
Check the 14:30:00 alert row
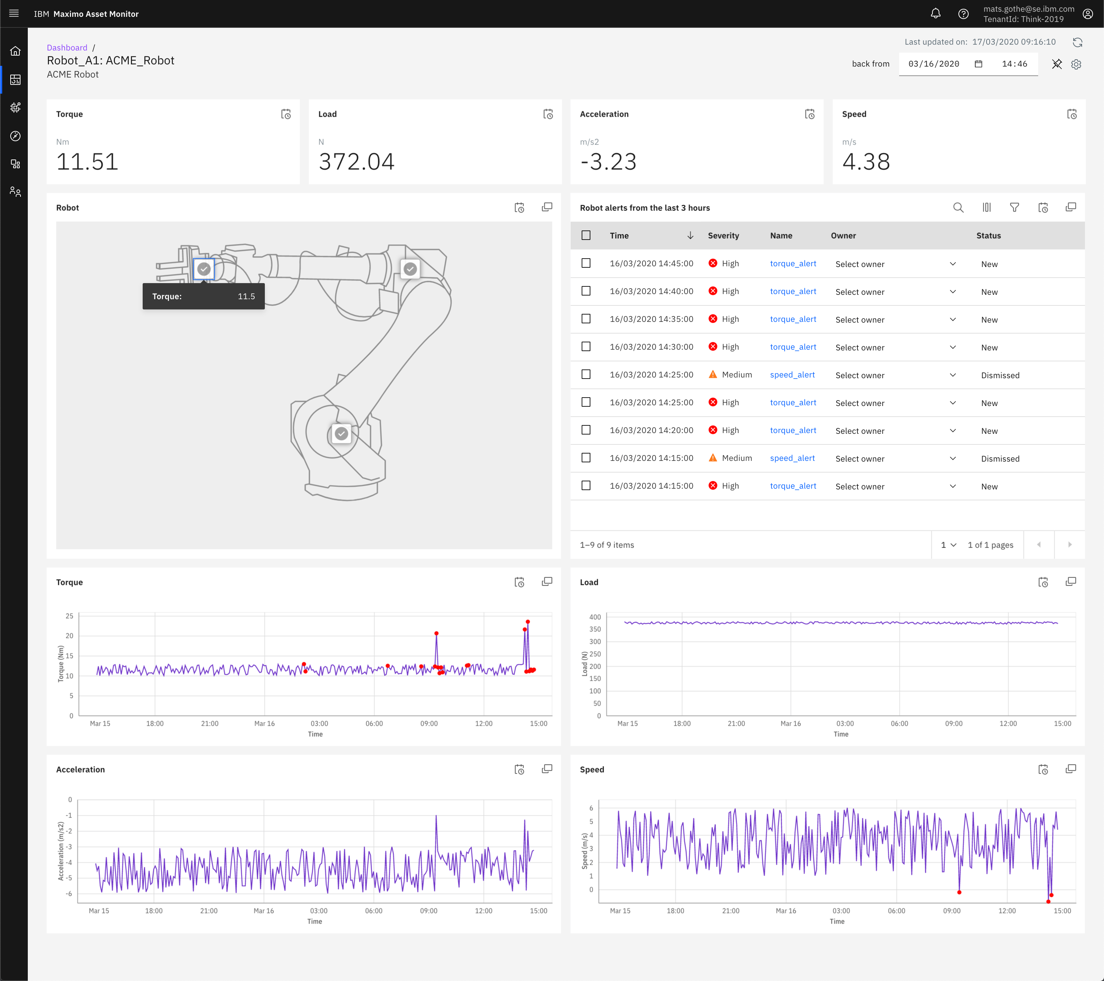tap(586, 346)
